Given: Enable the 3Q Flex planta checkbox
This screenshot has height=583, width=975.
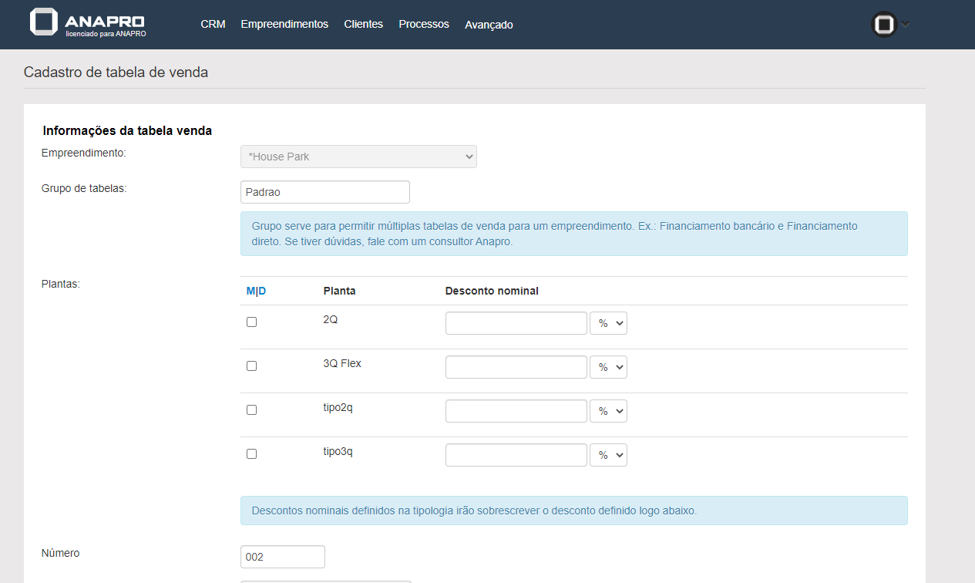Looking at the screenshot, I should click(x=251, y=366).
